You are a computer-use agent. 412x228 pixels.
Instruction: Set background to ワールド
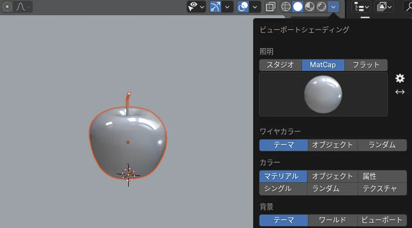[x=333, y=220]
